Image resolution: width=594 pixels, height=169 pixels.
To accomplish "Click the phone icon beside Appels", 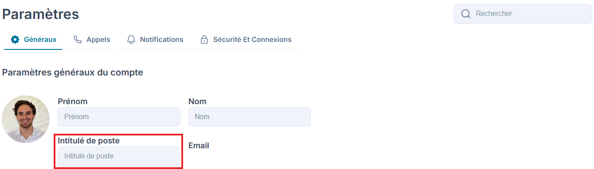I will (78, 40).
